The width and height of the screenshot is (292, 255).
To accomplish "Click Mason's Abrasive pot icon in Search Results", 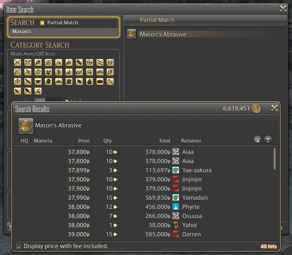I will [x=26, y=126].
